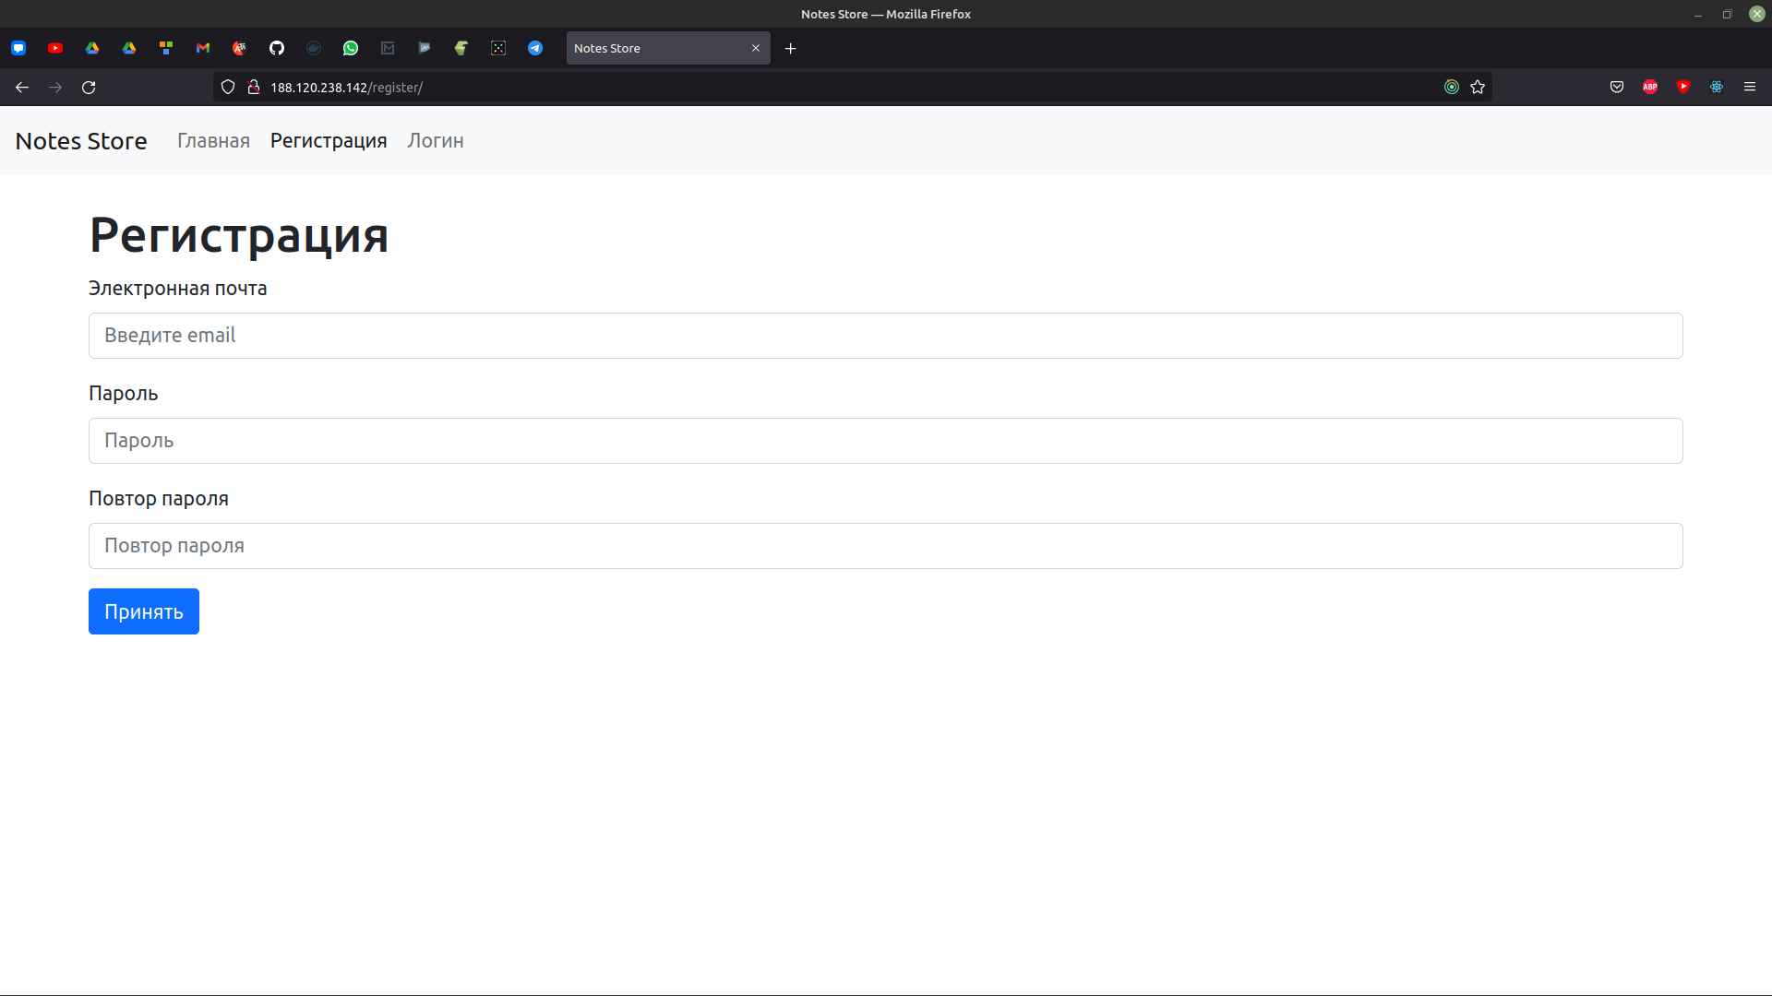The height and width of the screenshot is (996, 1772).
Task: Open the Логин navigation link
Action: click(x=436, y=141)
